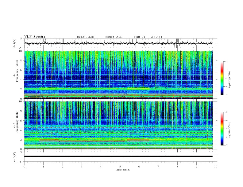Click the "-7" tick on the ch.1 color bar
Viewport: 243px width, 187px height.
pyautogui.click(x=226, y=95)
